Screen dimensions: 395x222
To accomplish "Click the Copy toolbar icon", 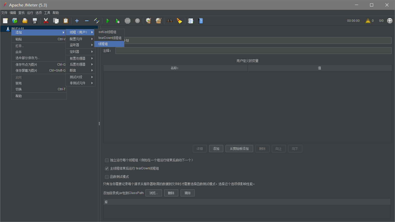I will (x=56, y=21).
